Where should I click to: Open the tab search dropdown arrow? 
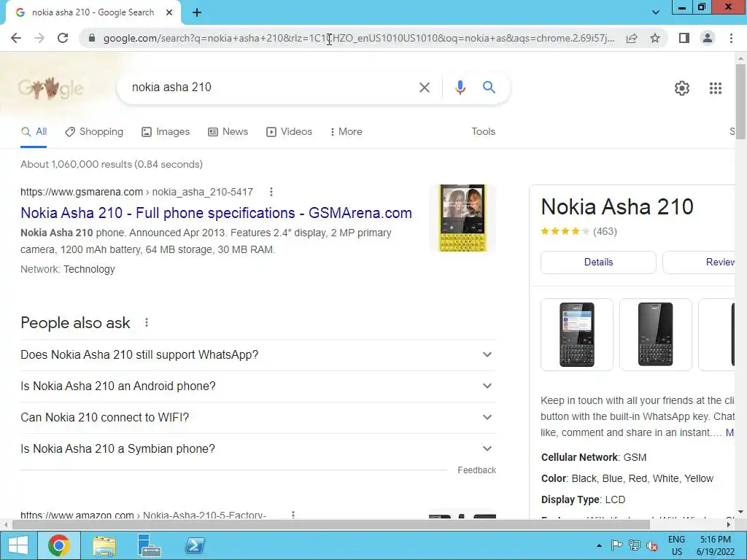coord(656,12)
